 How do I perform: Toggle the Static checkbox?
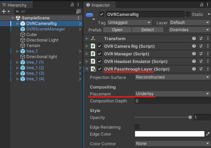(x=188, y=14)
